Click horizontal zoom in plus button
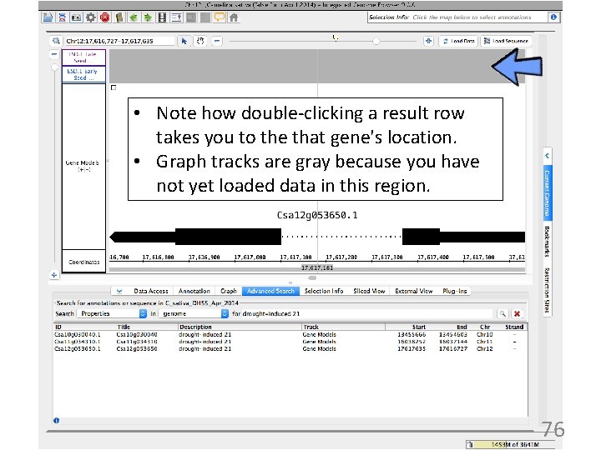Screen dimensions: 601x450 (x=428, y=41)
